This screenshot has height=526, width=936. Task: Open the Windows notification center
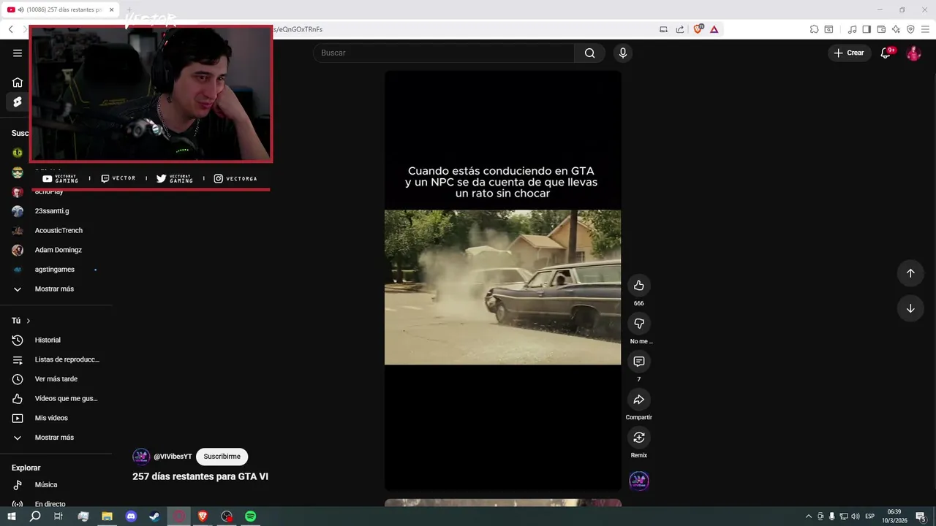[921, 517]
